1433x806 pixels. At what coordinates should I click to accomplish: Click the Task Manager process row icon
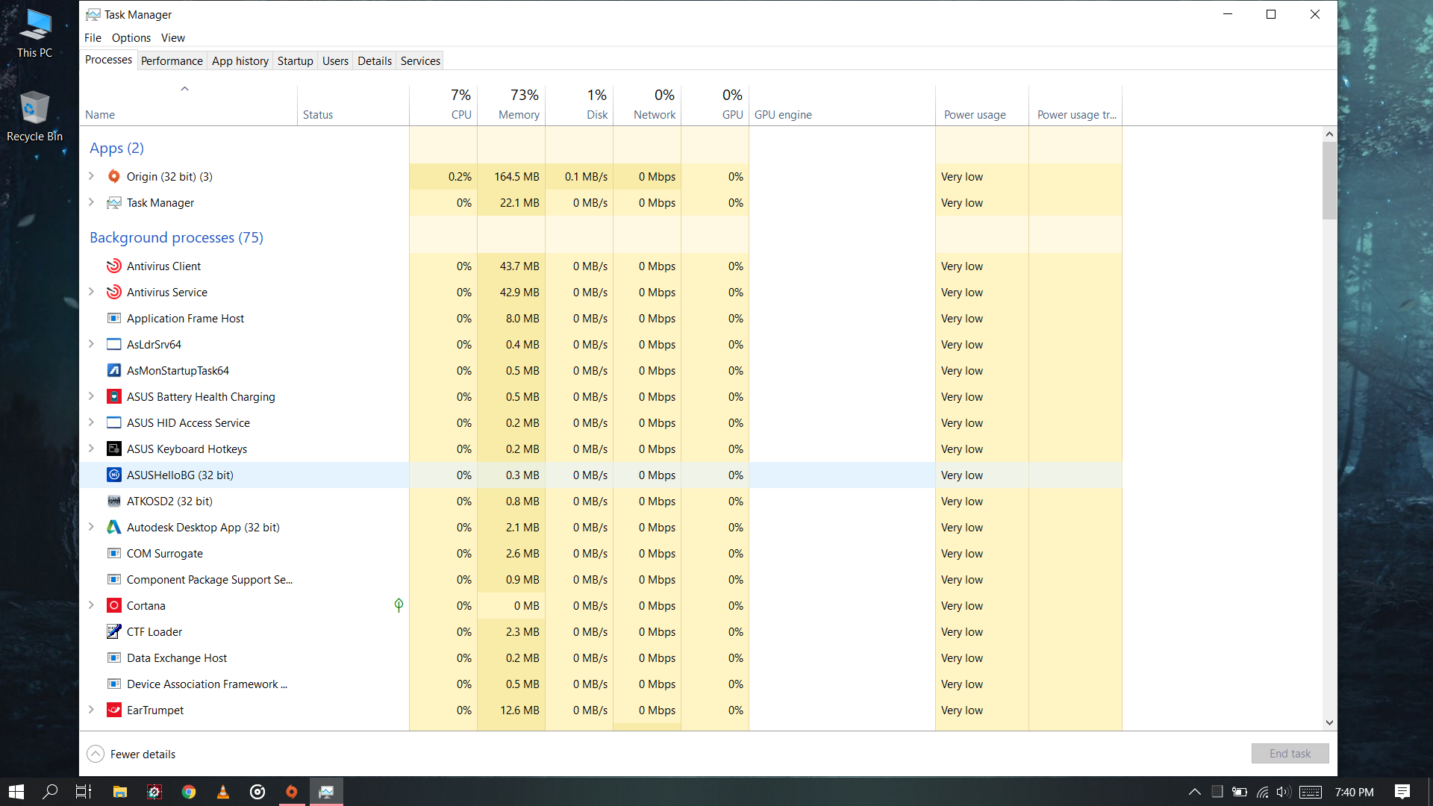point(113,203)
